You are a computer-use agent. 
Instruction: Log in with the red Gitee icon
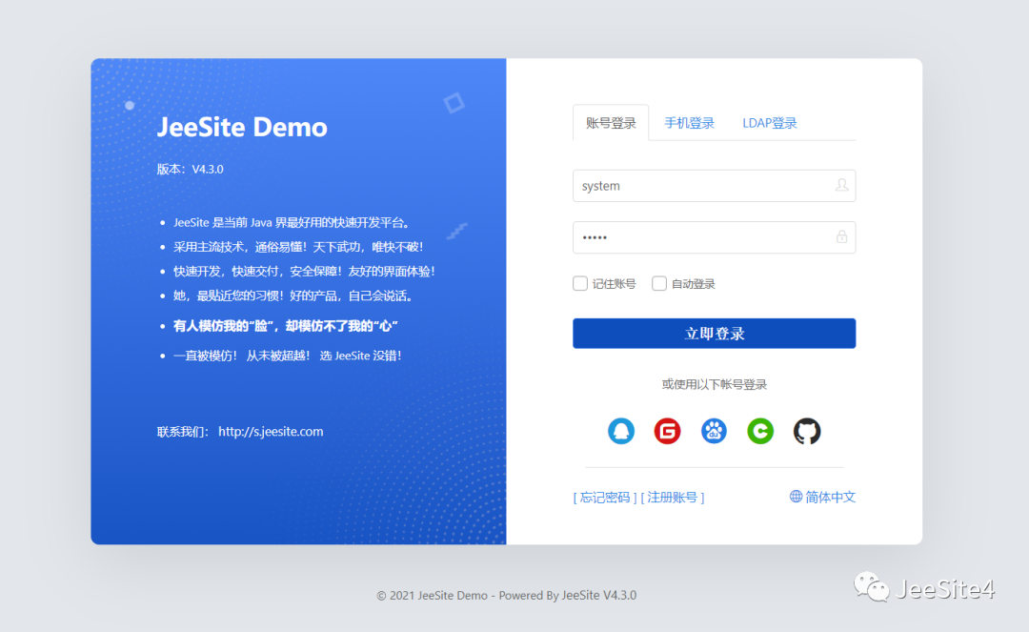[667, 431]
